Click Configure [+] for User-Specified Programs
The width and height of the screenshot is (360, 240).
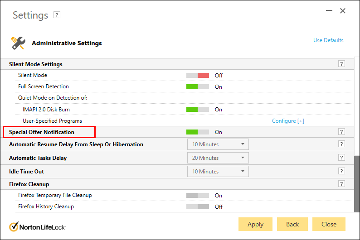coord(288,121)
